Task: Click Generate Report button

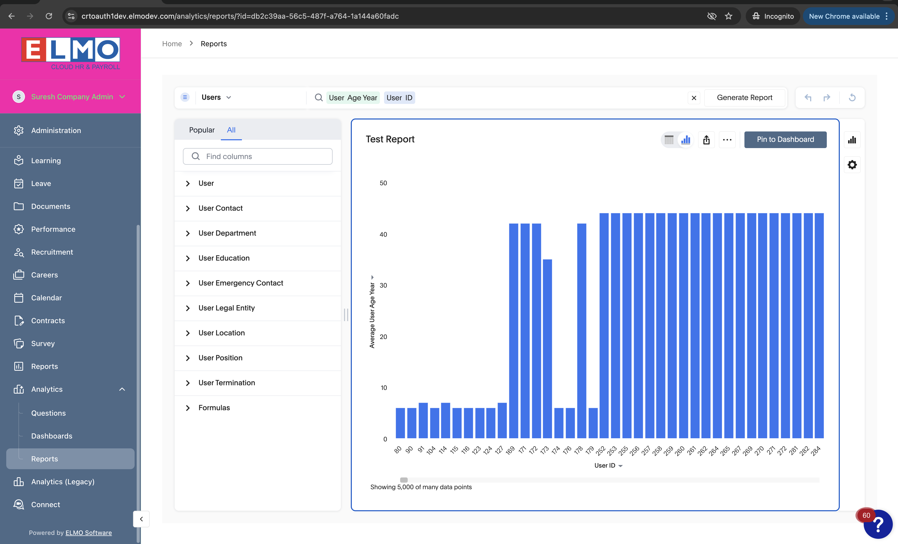Action: [744, 98]
